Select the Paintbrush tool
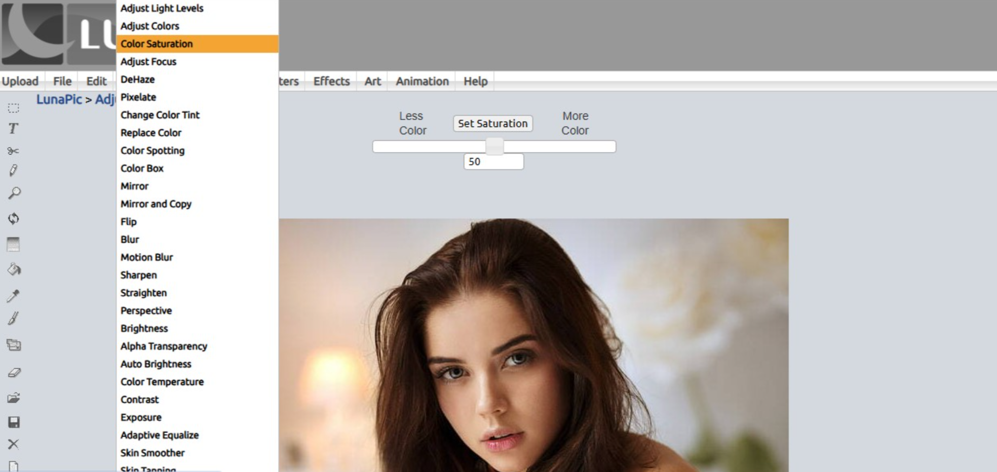This screenshot has height=472, width=997. pyautogui.click(x=14, y=318)
